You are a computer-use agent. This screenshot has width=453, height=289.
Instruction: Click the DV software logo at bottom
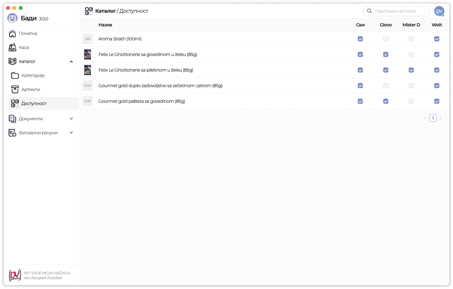point(15,275)
